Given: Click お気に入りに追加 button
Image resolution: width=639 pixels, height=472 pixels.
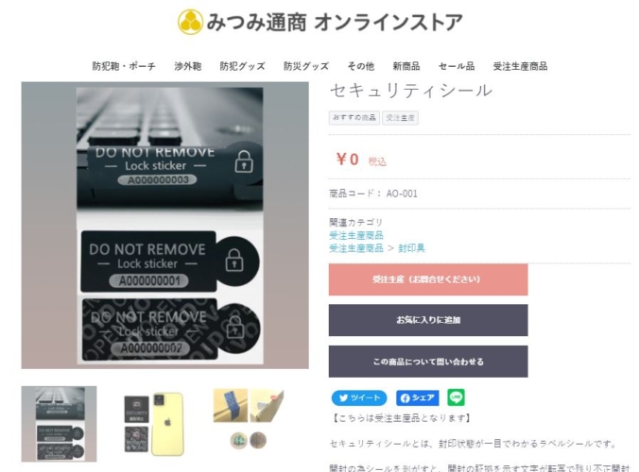Looking at the screenshot, I should point(428,320).
